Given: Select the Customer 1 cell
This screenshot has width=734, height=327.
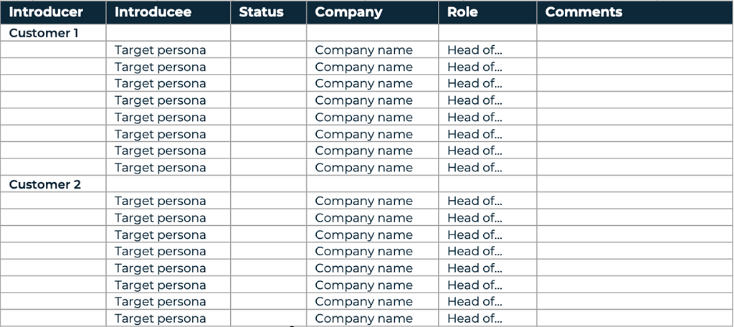Looking at the screenshot, I should coord(53,33).
